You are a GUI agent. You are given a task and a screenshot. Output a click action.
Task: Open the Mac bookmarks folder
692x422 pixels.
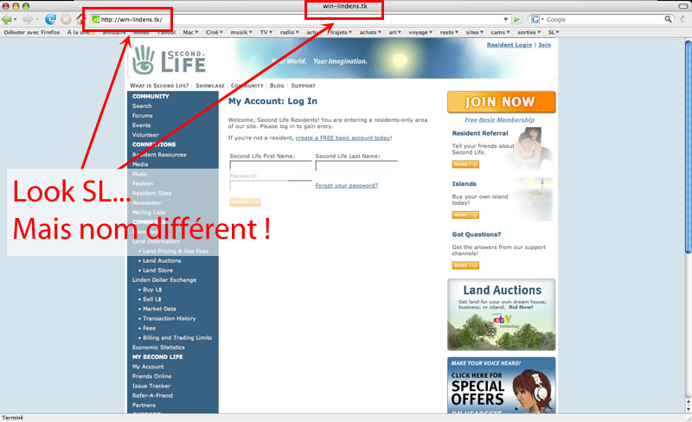(190, 32)
